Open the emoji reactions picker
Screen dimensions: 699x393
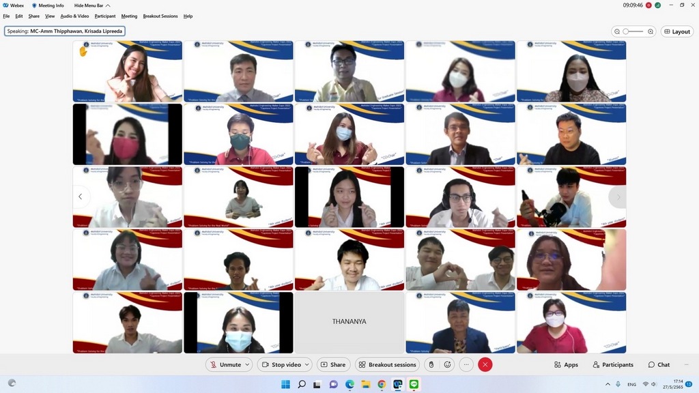(447, 365)
